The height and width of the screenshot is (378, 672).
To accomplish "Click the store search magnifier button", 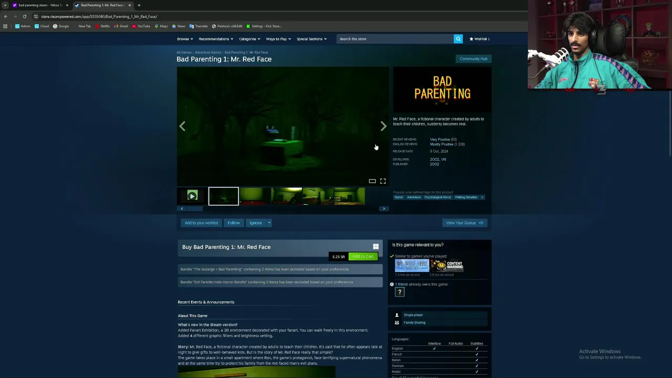I will pyautogui.click(x=458, y=39).
